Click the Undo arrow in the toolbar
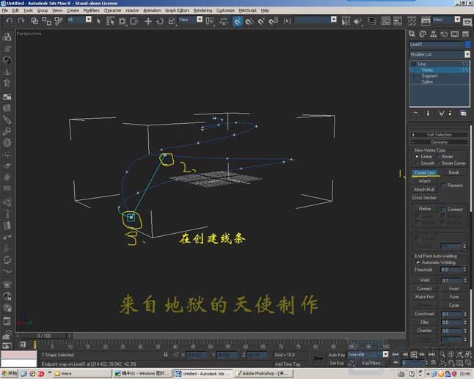Screen dimensions: 474x379 [x=9, y=21]
